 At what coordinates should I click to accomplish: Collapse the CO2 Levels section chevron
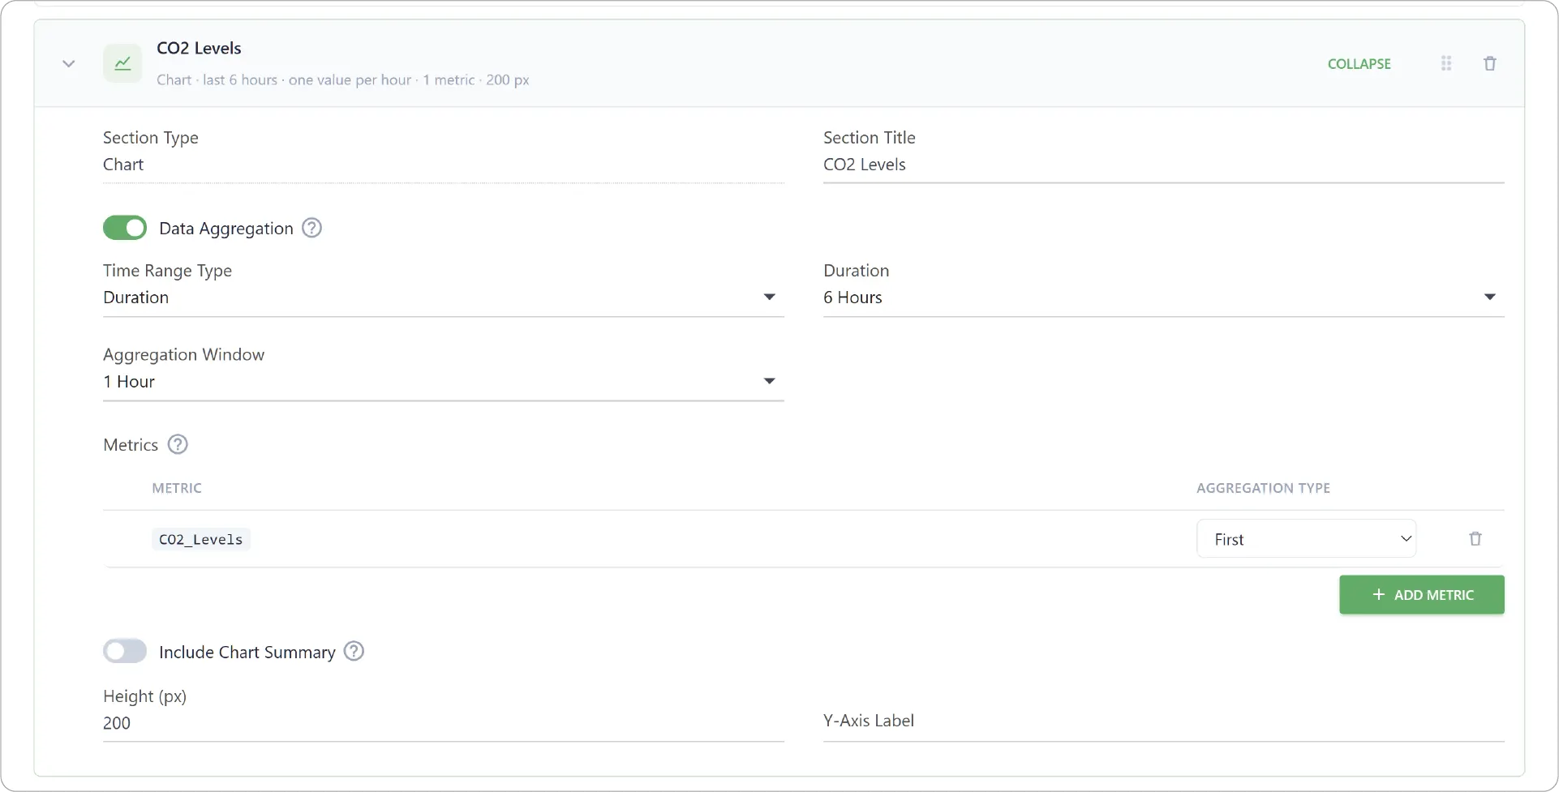click(x=69, y=63)
